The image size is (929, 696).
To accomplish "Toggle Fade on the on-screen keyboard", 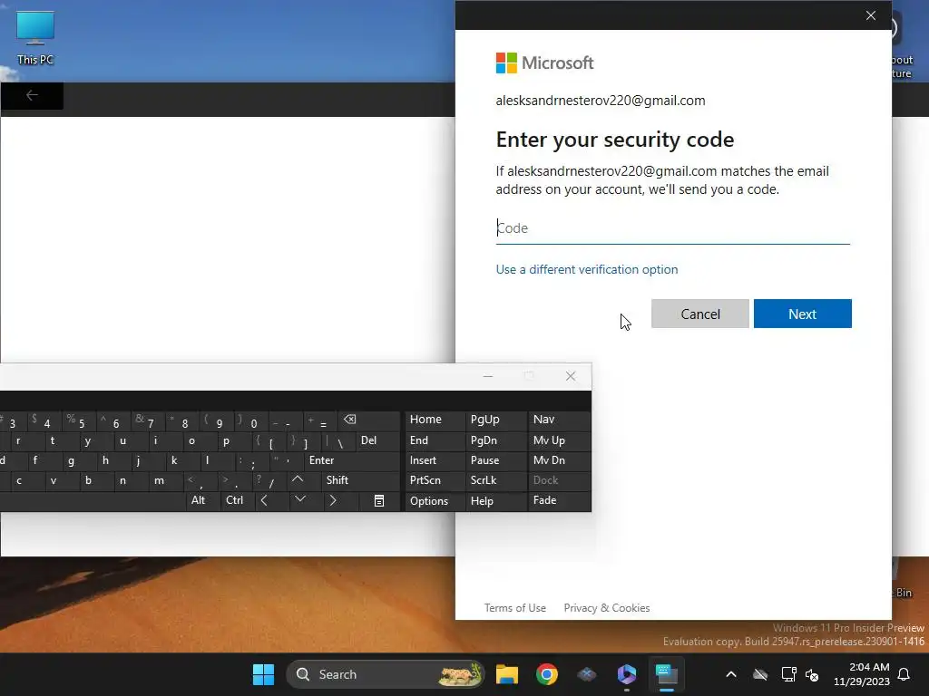I will (559, 500).
